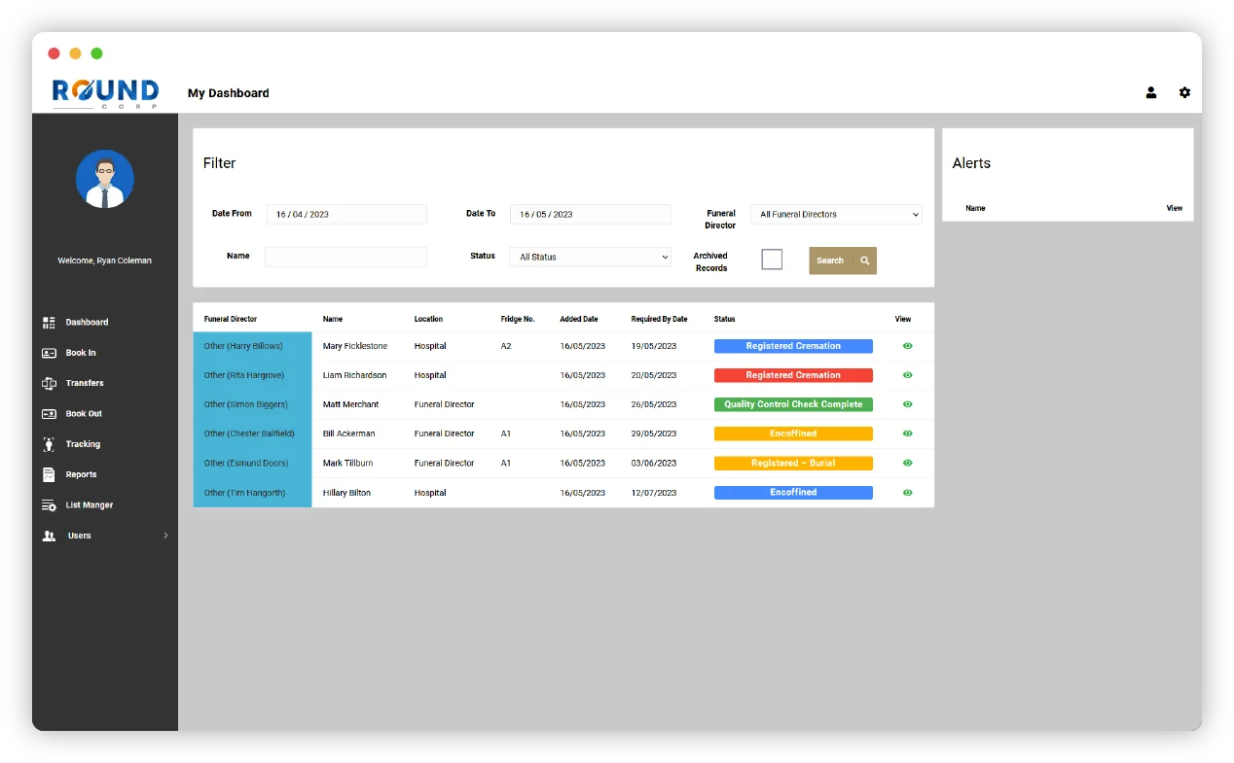Click the Search button
This screenshot has height=763, width=1234.
843,260
